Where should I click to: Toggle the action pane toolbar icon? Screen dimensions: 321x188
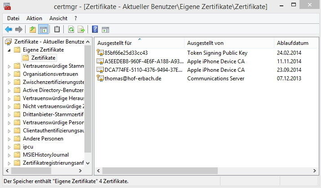[106, 30]
